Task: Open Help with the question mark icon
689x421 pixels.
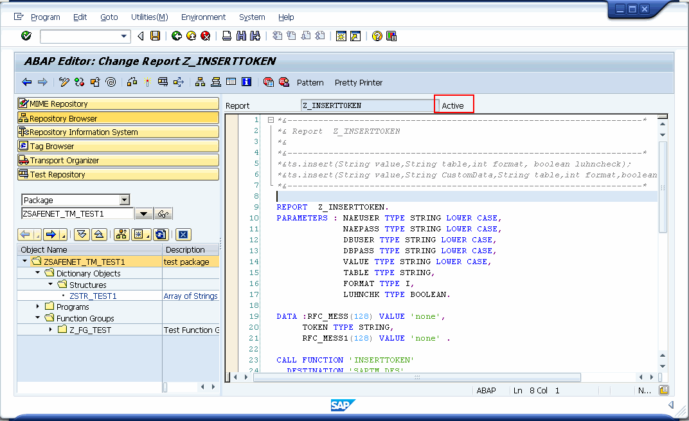Action: (377, 36)
